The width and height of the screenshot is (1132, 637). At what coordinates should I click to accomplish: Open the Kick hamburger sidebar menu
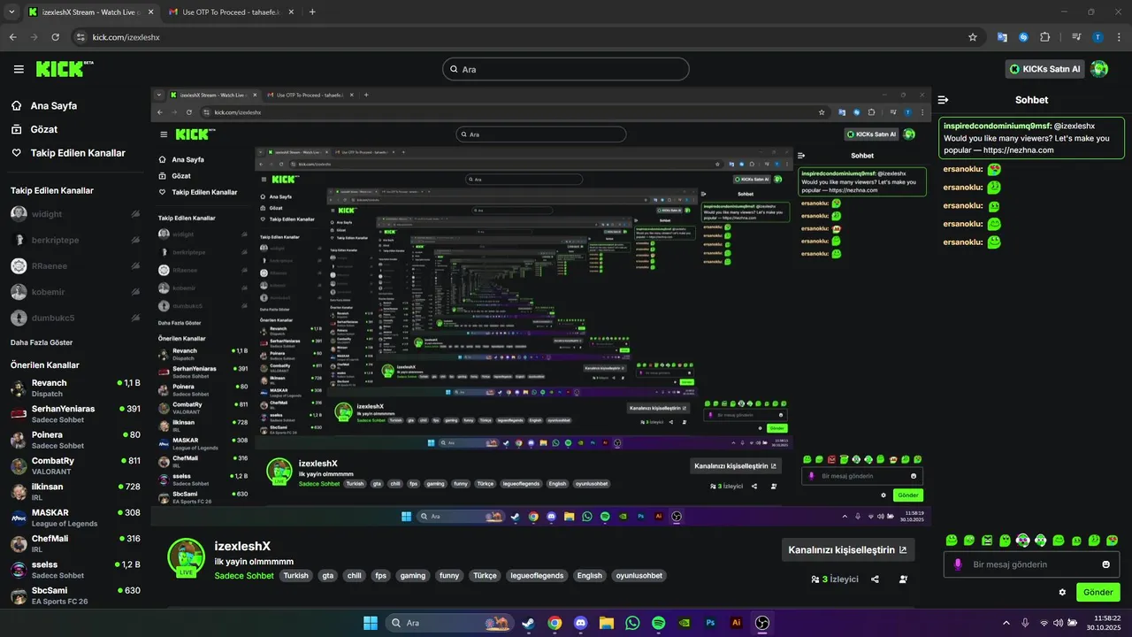(19, 69)
